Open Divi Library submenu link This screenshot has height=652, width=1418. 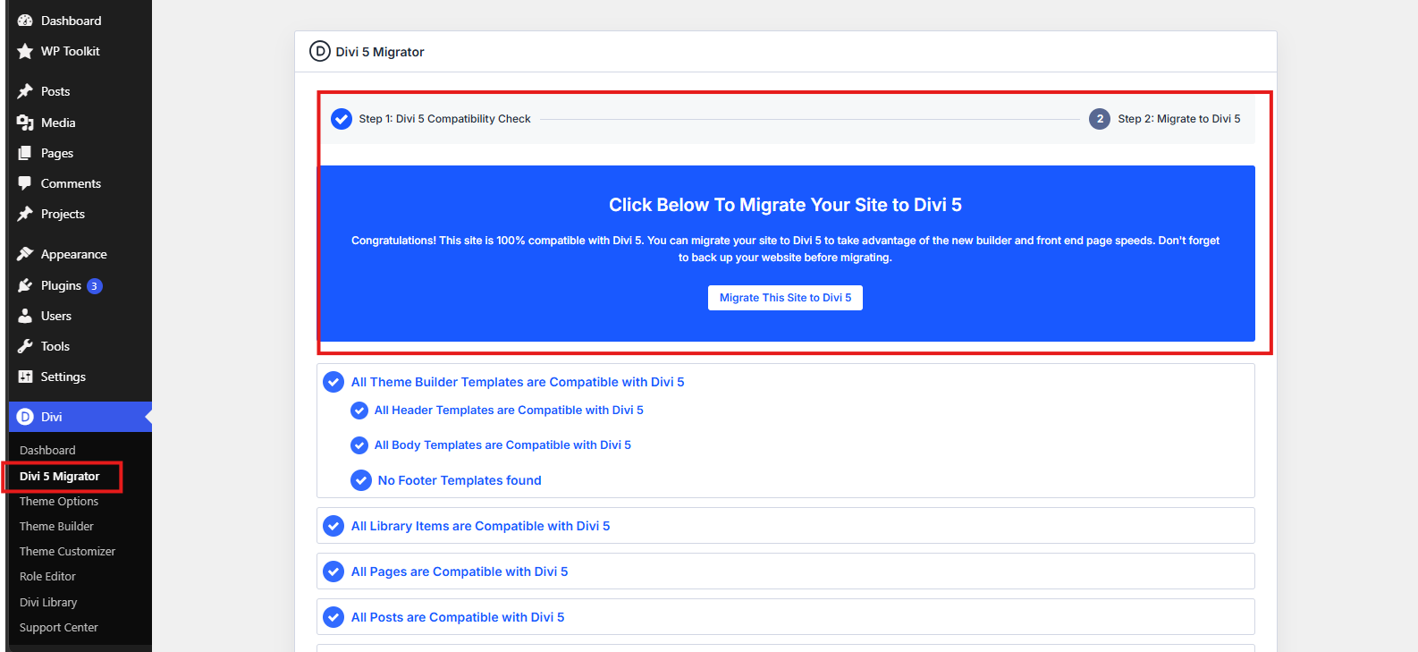click(48, 602)
